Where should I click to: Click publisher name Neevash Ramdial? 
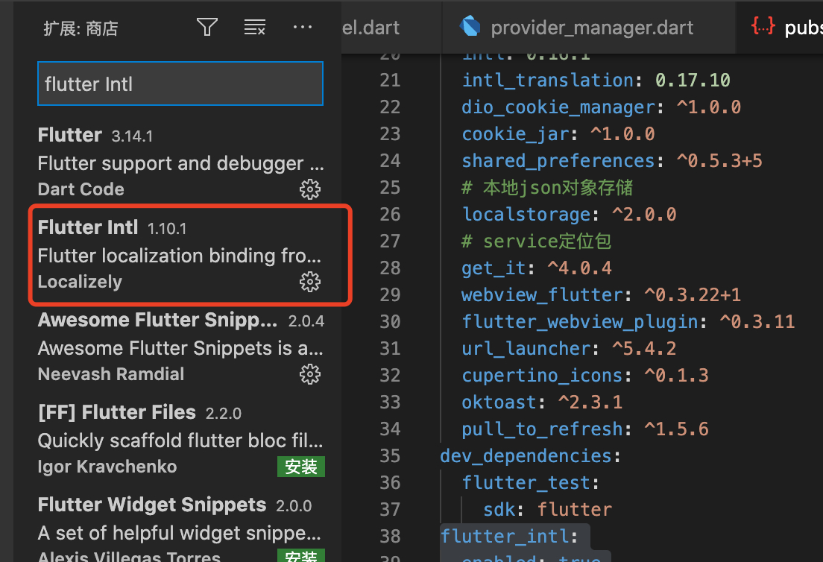pyautogui.click(x=111, y=374)
